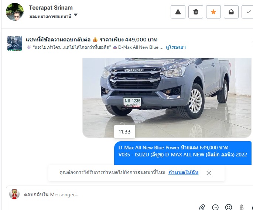Dismiss the assignment prompt with X
This screenshot has width=253, height=210.
coord(209,173)
